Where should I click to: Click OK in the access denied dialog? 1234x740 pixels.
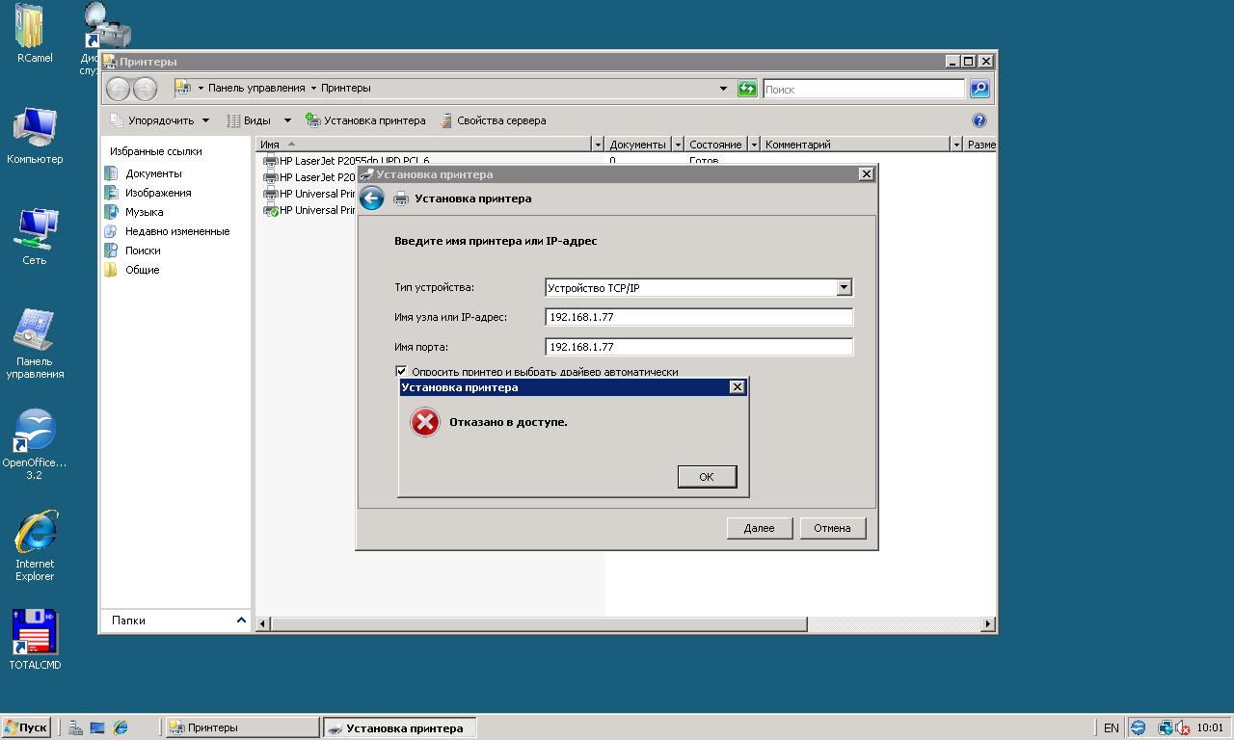706,477
